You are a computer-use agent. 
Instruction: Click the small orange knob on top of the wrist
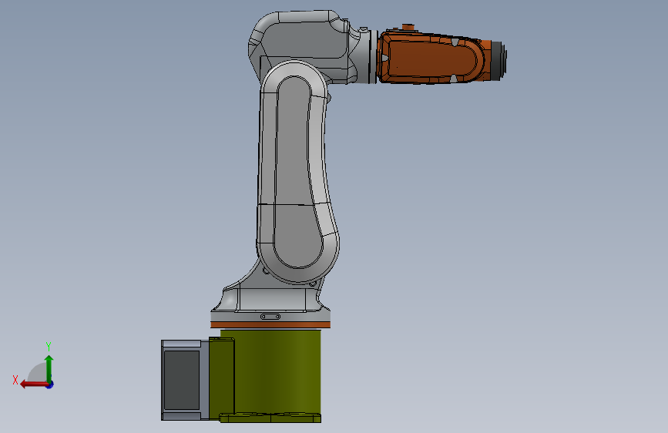coord(408,27)
